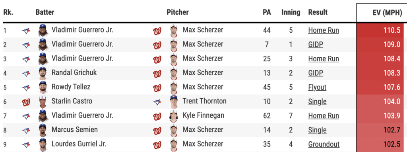Click Rowdy Tellez's player headshot
This screenshot has height=152, width=407.
[x=43, y=87]
